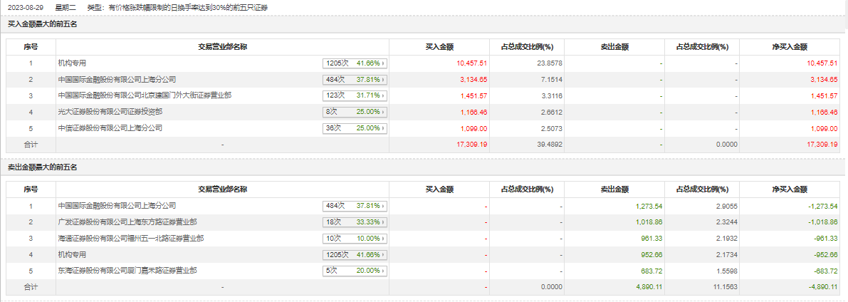Select the ratio value 1.5598

coord(726,271)
